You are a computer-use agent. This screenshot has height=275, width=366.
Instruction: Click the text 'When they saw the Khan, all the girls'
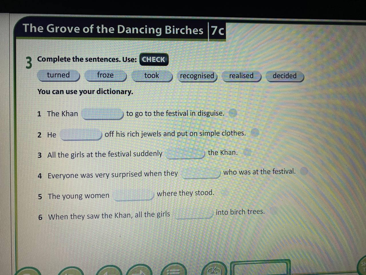109,215
